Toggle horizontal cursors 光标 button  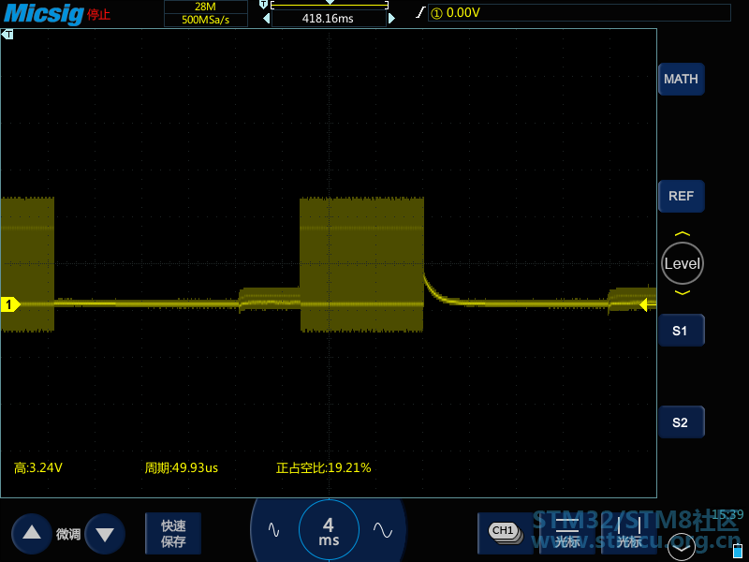coord(567,533)
